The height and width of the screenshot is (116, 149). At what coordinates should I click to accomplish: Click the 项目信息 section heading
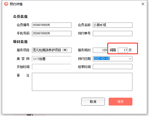point(20,42)
